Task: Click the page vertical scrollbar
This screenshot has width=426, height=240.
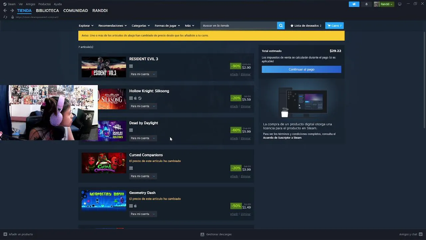Action: point(424,80)
